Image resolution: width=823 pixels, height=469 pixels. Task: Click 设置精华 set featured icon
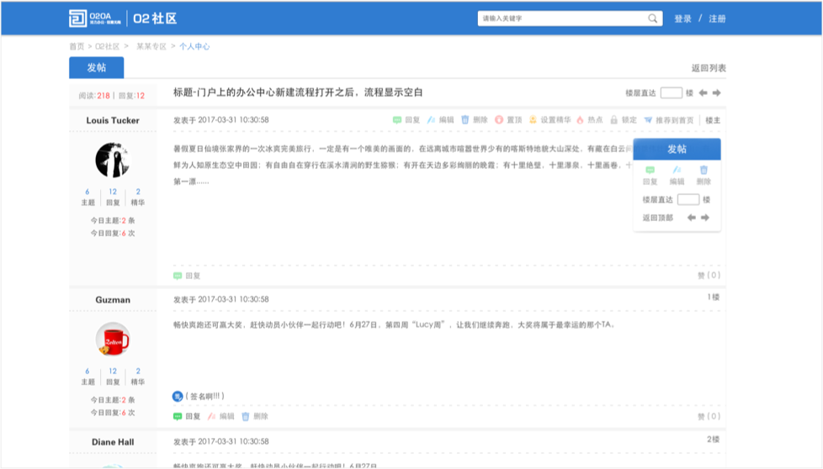[x=533, y=120]
